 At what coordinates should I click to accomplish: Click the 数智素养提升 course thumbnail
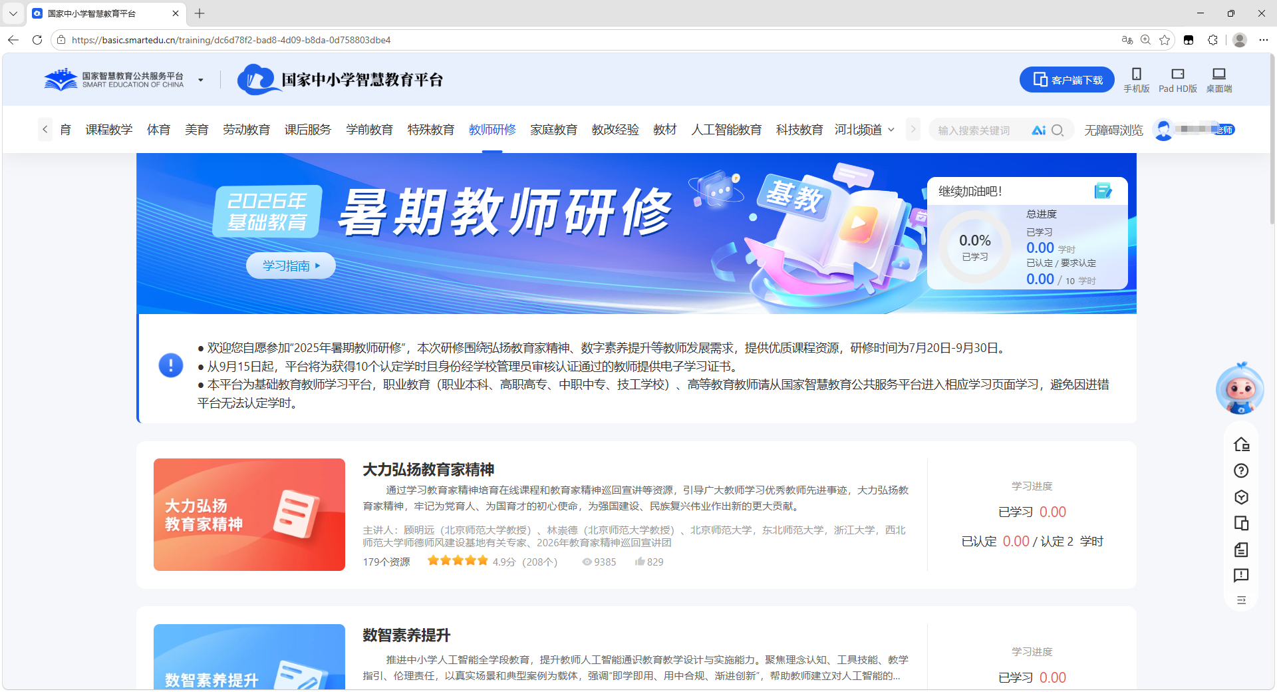tap(249, 657)
